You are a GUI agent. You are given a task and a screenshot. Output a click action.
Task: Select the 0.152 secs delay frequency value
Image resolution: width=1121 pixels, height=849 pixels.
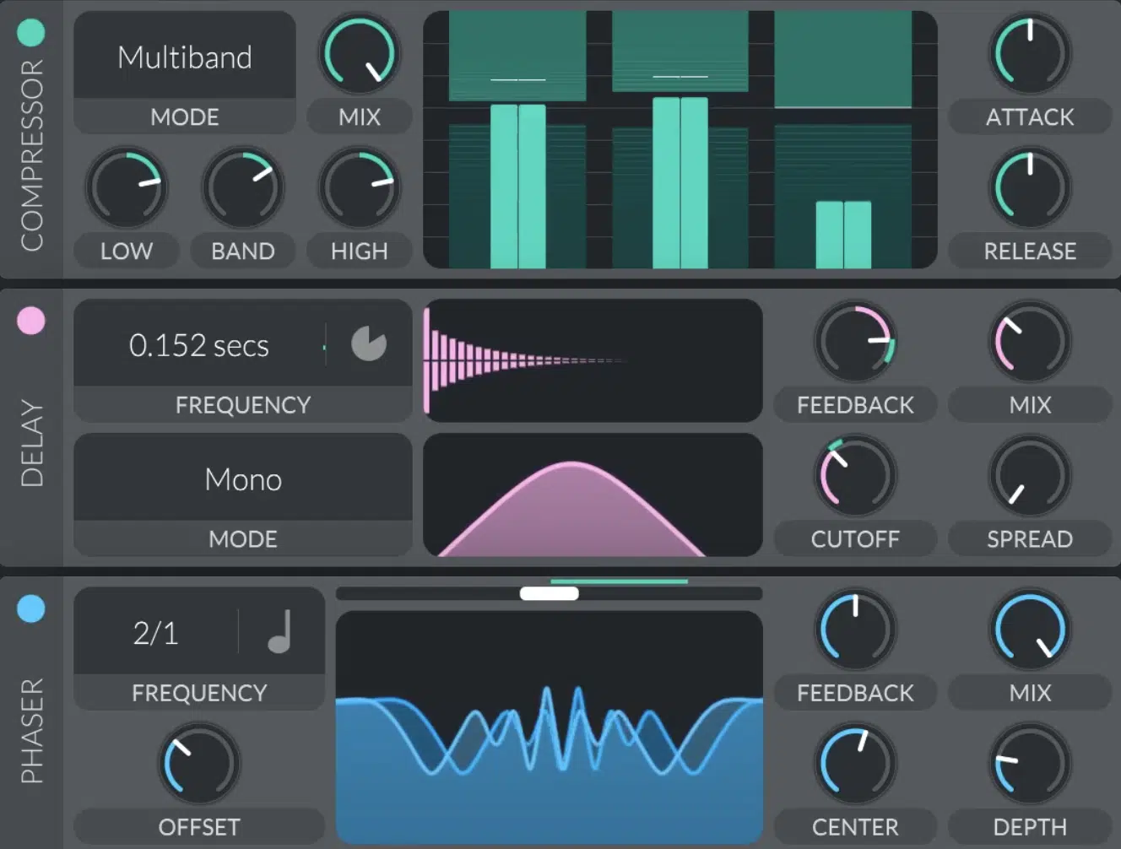[199, 345]
